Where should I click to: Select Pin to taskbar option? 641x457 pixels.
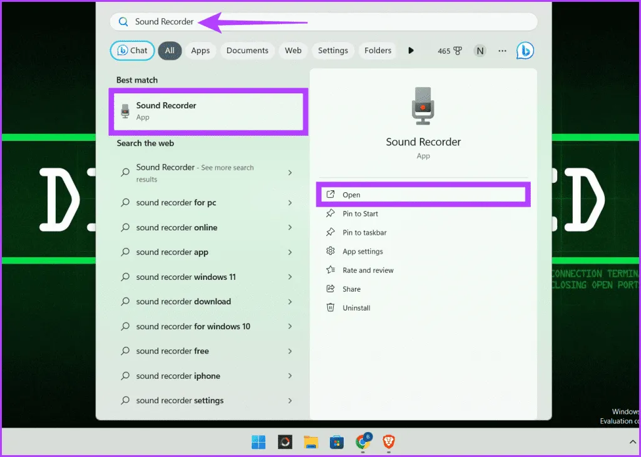point(364,232)
